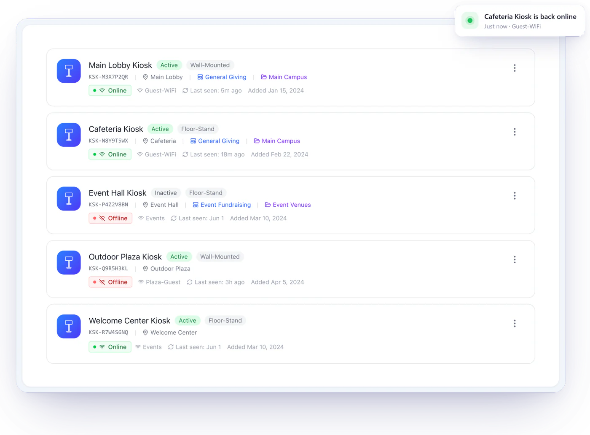Open the Outdoor Plaza Kiosk three-dot menu
The width and height of the screenshot is (590, 435).
point(515,259)
